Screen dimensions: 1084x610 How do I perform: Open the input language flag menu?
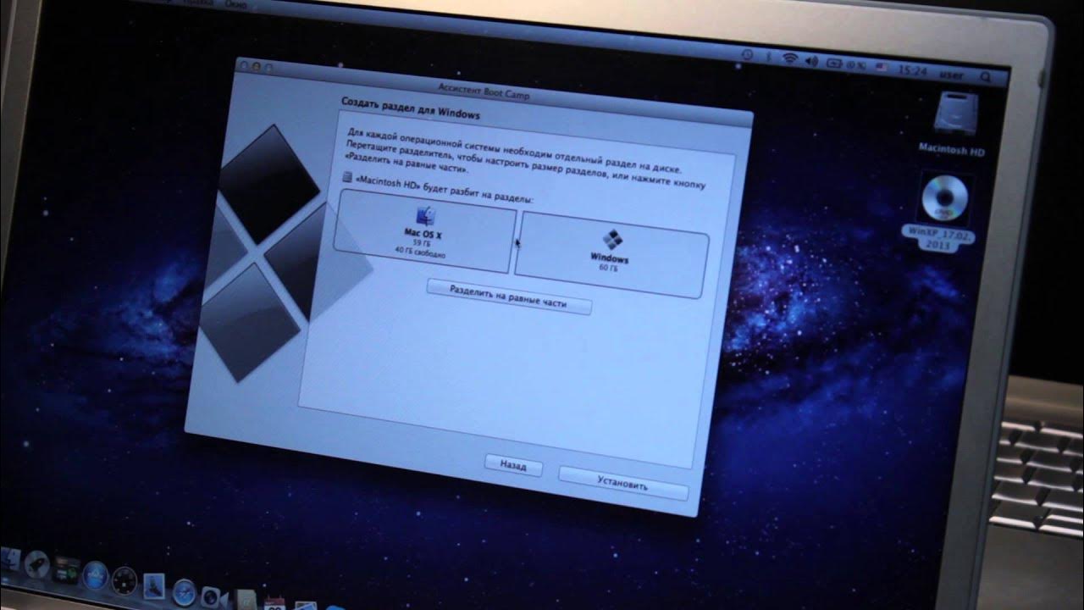(882, 67)
